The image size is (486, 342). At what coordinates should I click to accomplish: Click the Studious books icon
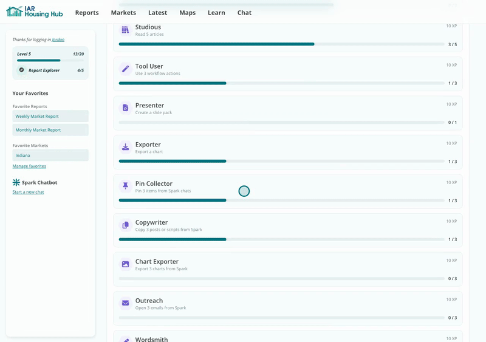point(125,30)
